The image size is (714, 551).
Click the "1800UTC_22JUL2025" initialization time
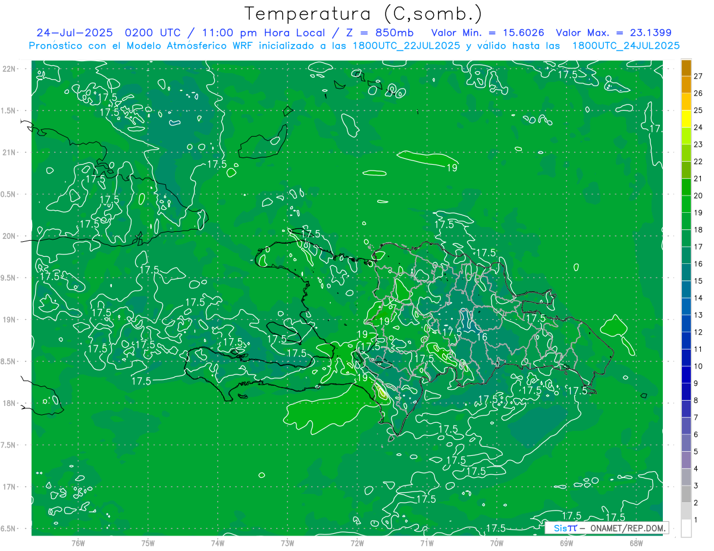click(406, 46)
